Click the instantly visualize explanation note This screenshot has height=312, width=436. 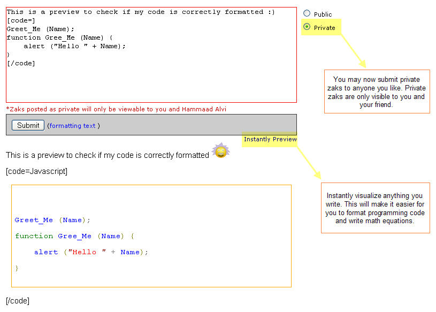pos(375,208)
